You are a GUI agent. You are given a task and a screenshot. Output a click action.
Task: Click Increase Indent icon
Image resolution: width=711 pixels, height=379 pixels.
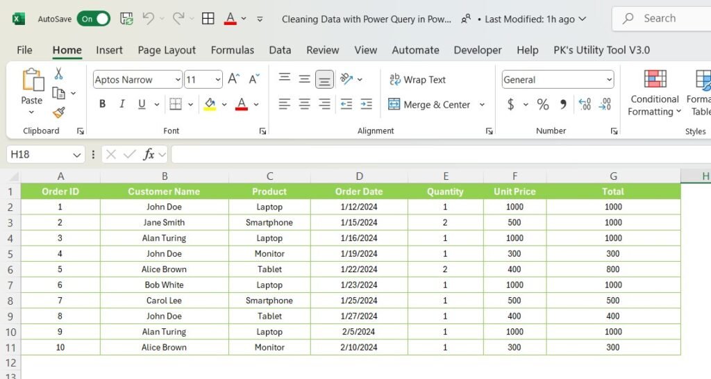(367, 104)
